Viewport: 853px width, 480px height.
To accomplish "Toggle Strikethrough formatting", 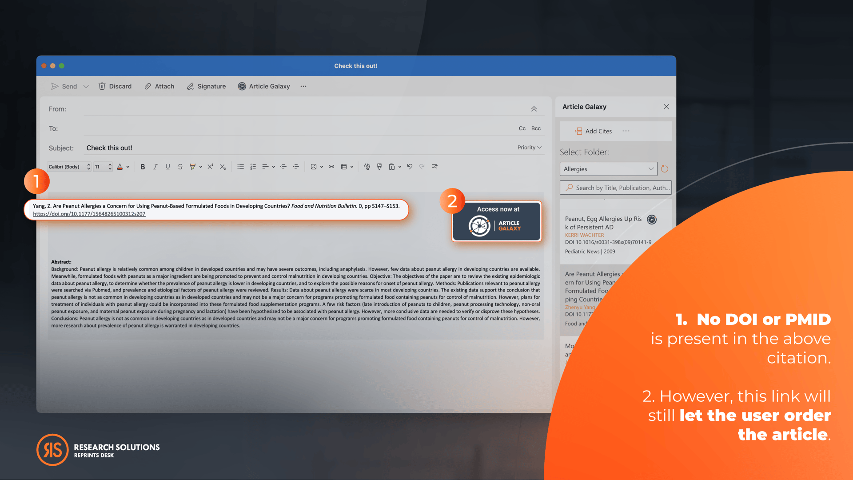I will click(180, 167).
